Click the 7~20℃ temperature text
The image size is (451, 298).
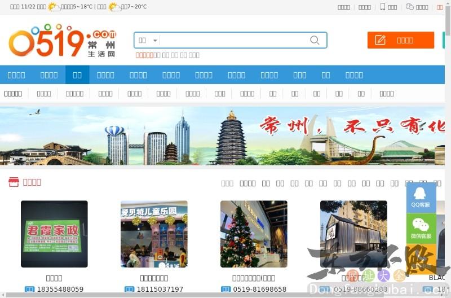pos(137,7)
